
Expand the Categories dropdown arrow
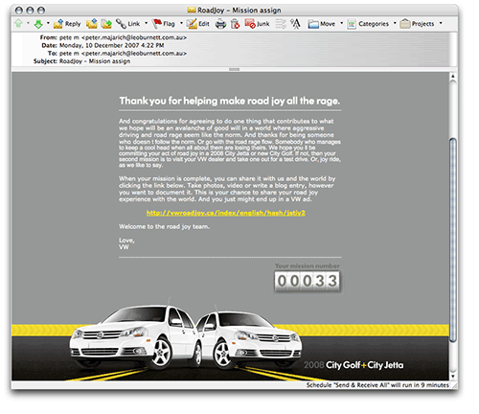click(395, 23)
